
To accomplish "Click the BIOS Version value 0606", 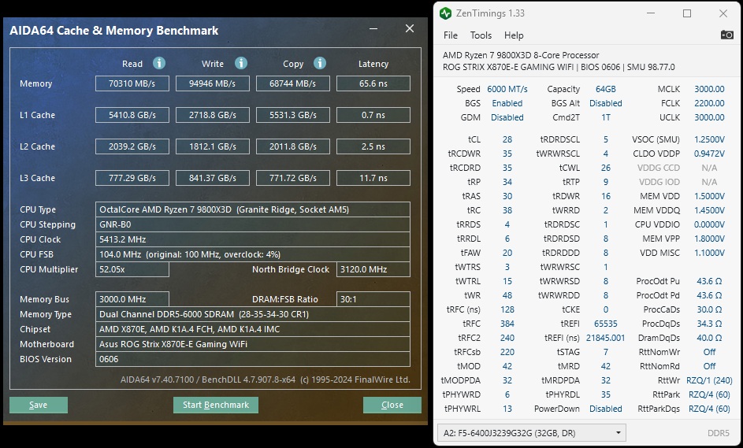I will (x=253, y=359).
